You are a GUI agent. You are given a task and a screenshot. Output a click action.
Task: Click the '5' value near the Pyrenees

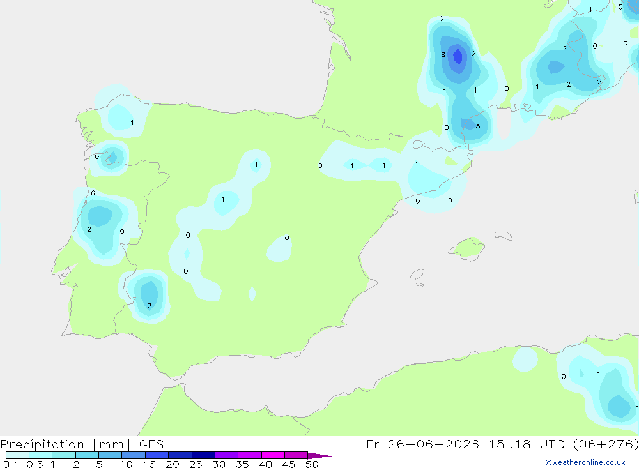pos(478,126)
